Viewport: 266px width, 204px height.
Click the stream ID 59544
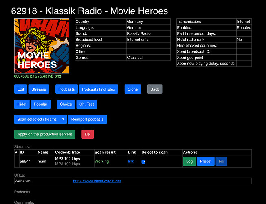[25, 162]
